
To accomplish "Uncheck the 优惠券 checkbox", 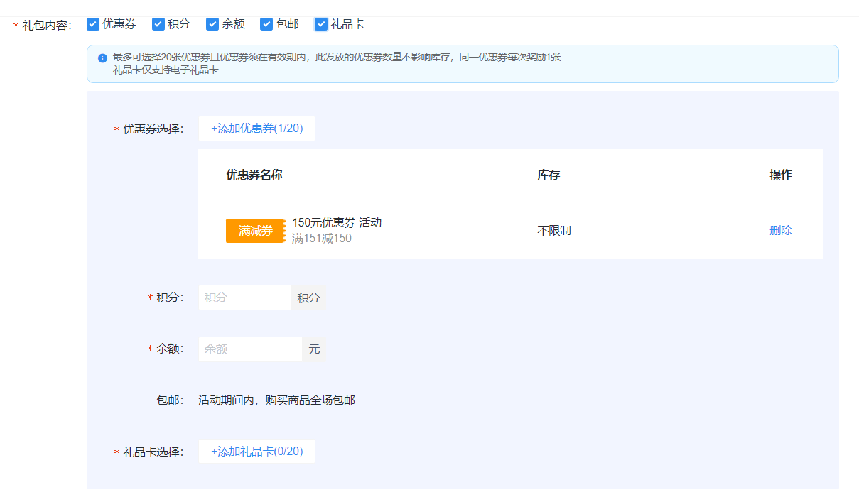I will (93, 23).
